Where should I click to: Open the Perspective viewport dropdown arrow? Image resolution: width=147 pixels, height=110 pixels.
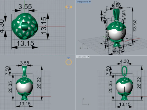point(90,2)
